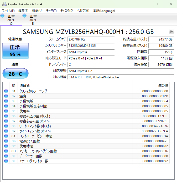Click the status orb for エラーログエントリー数 row

pos(6,161)
